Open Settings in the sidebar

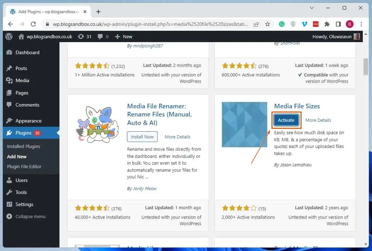click(24, 204)
